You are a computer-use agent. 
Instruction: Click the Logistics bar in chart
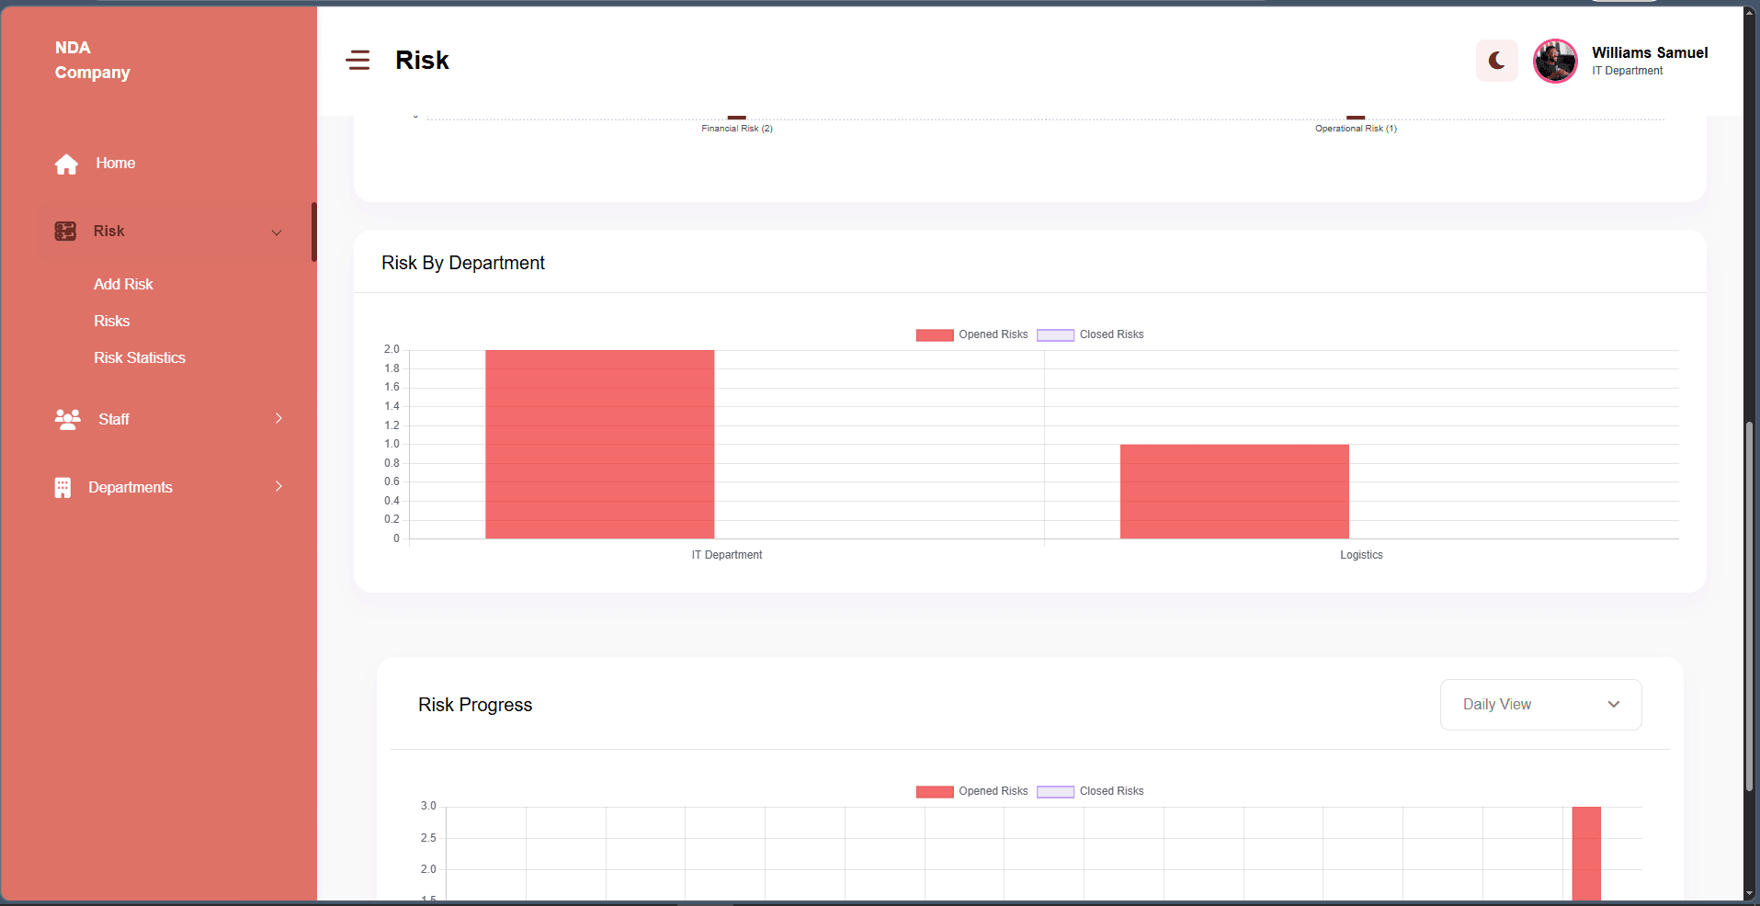pyautogui.click(x=1234, y=492)
